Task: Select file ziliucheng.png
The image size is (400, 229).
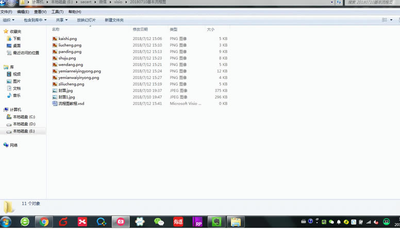Action: (68, 84)
